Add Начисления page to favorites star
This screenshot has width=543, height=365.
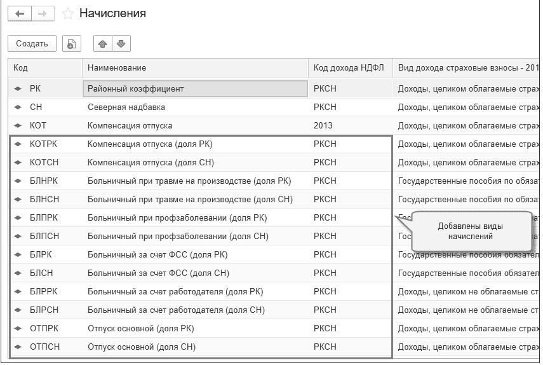67,13
